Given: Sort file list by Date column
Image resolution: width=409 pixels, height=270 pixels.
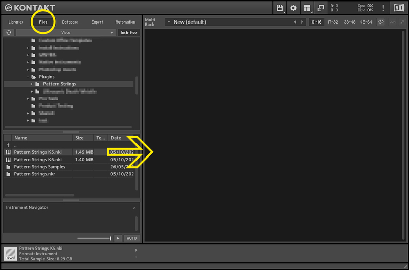Looking at the screenshot, I should [x=121, y=138].
